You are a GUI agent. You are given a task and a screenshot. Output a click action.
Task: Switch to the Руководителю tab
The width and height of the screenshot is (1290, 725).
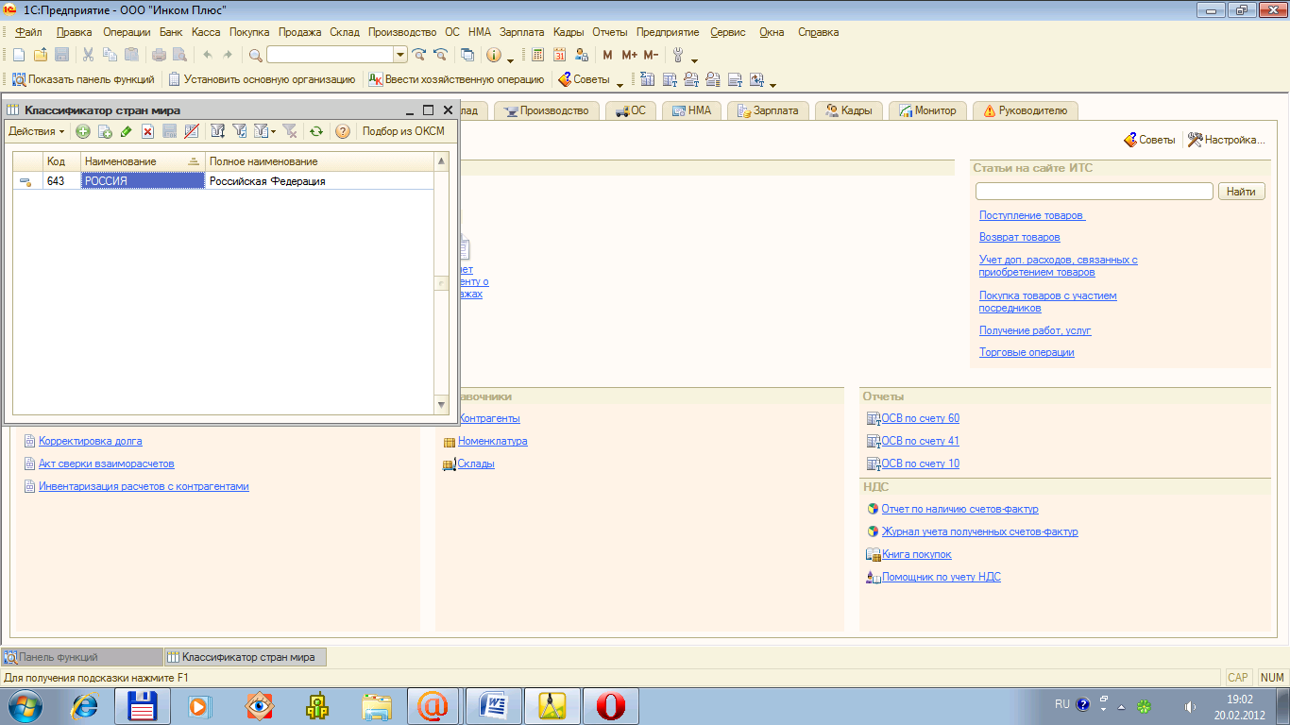(1026, 110)
